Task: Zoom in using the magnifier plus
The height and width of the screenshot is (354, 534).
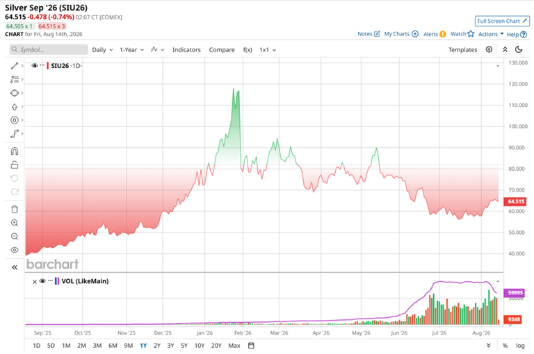Action: point(15,223)
